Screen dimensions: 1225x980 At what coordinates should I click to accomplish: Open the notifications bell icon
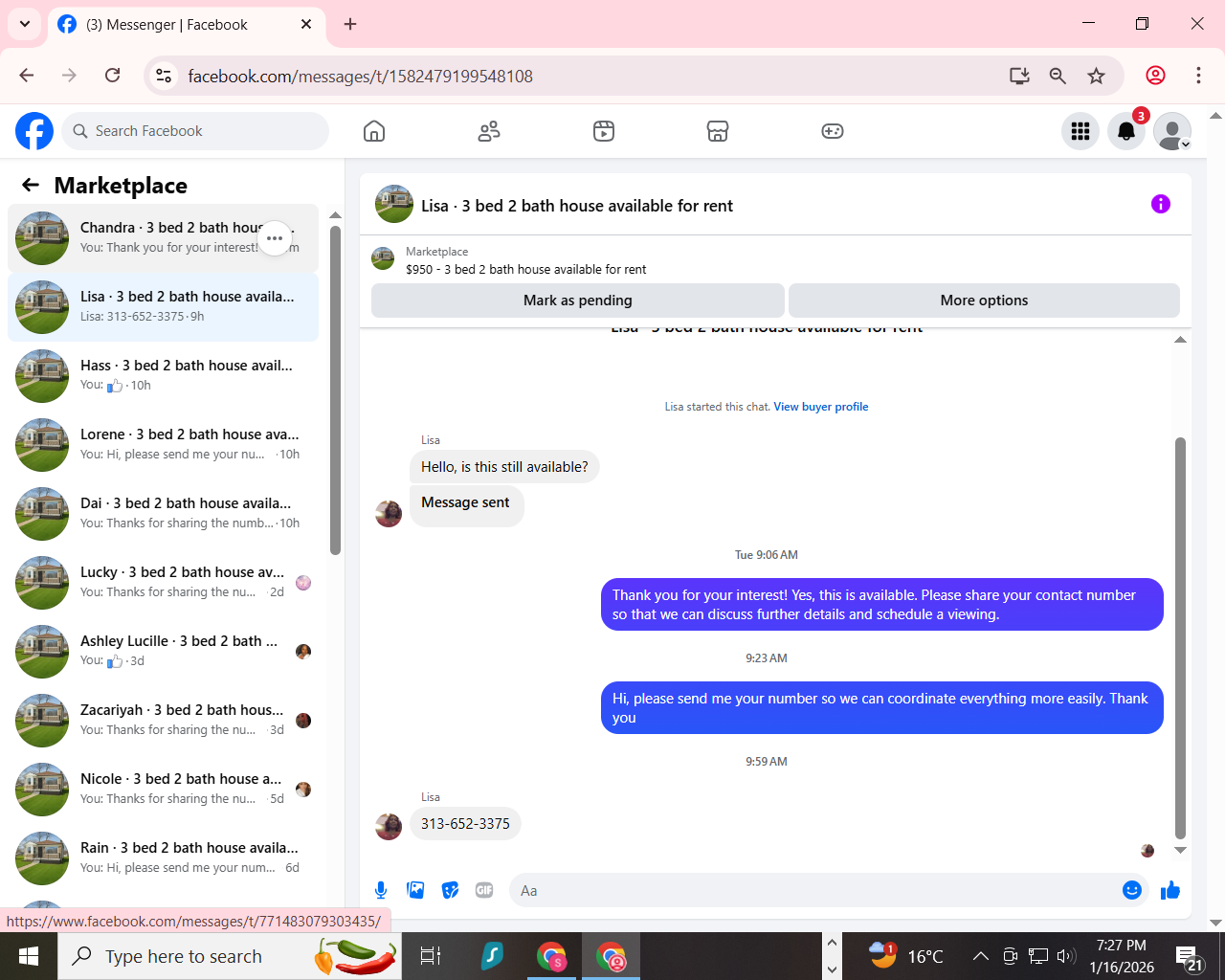click(1126, 131)
